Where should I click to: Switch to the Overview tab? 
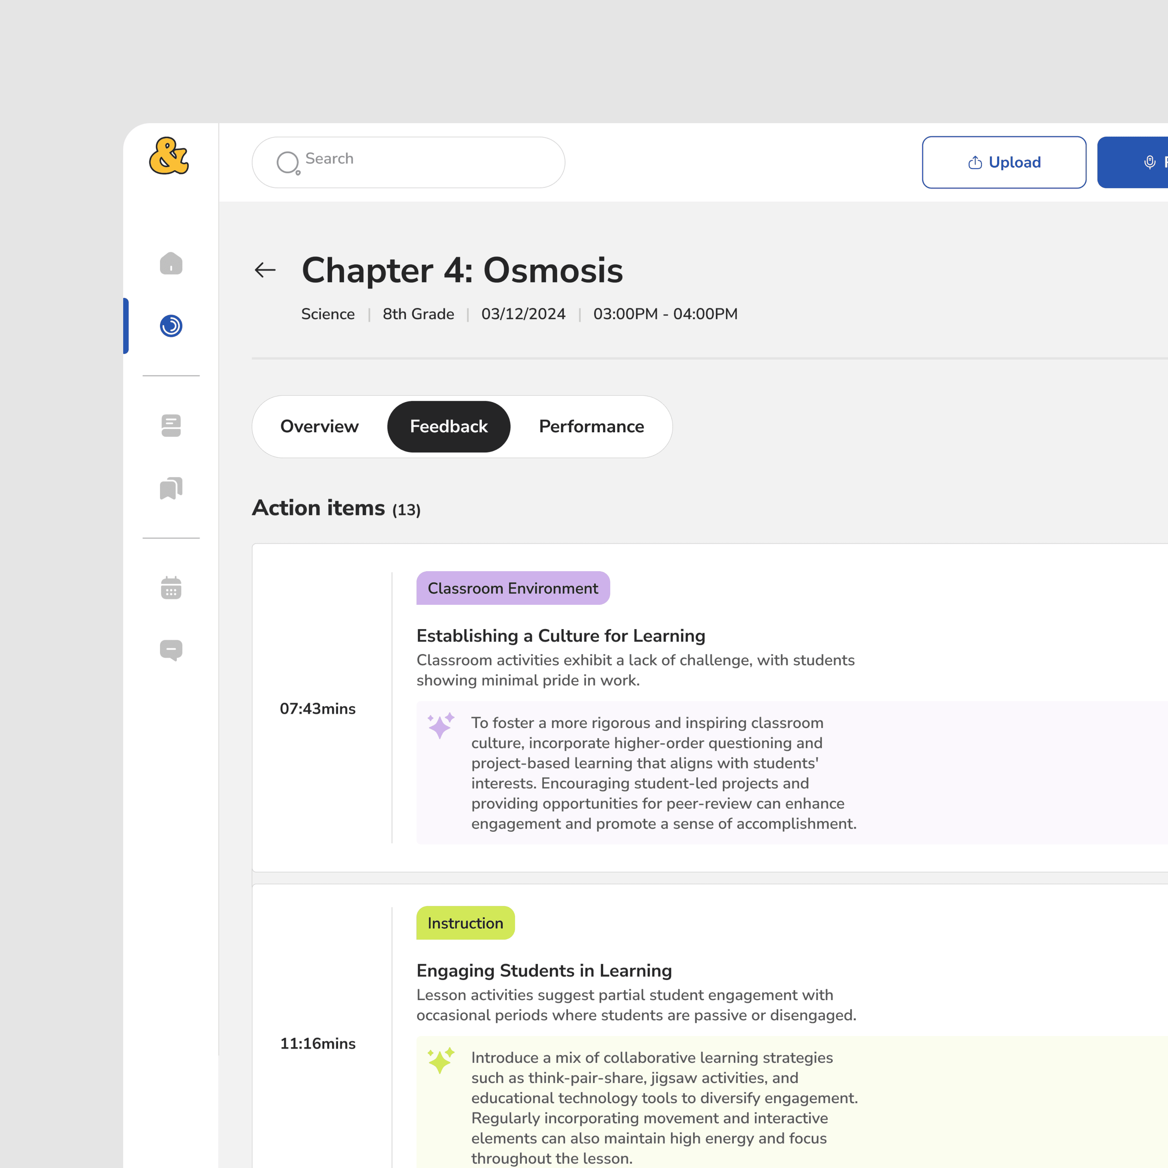tap(319, 426)
